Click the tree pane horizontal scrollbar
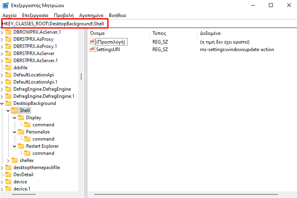This screenshot has width=297, height=198. 24,194
